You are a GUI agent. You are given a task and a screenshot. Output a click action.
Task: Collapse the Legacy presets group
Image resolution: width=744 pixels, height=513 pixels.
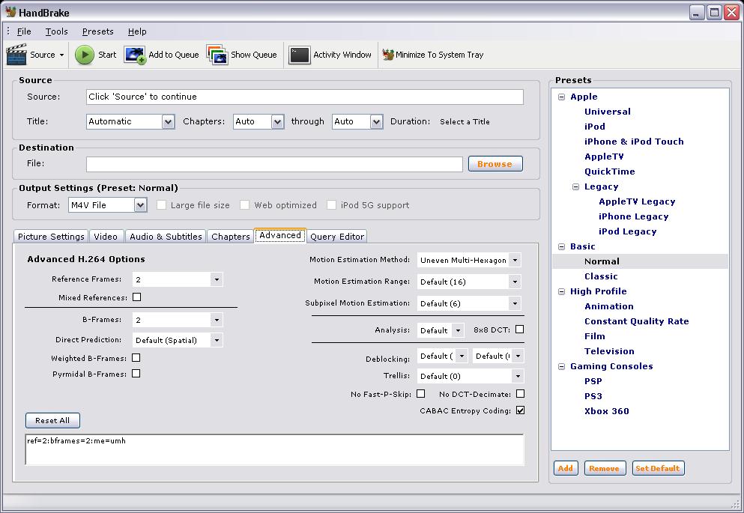[x=575, y=186]
